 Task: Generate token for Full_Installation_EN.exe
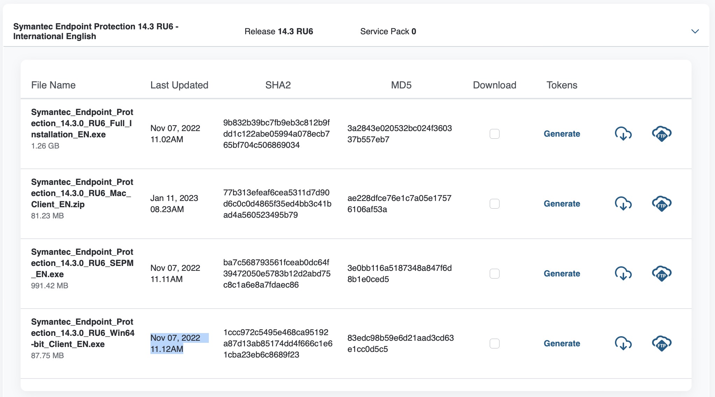(x=562, y=134)
